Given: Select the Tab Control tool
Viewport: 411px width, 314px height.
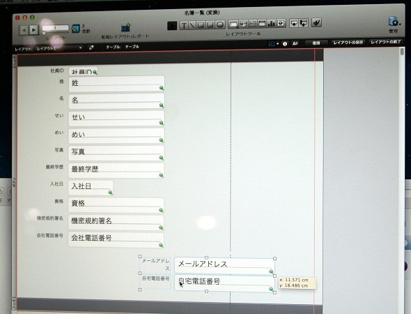Looking at the screenshot, I should 253,24.
